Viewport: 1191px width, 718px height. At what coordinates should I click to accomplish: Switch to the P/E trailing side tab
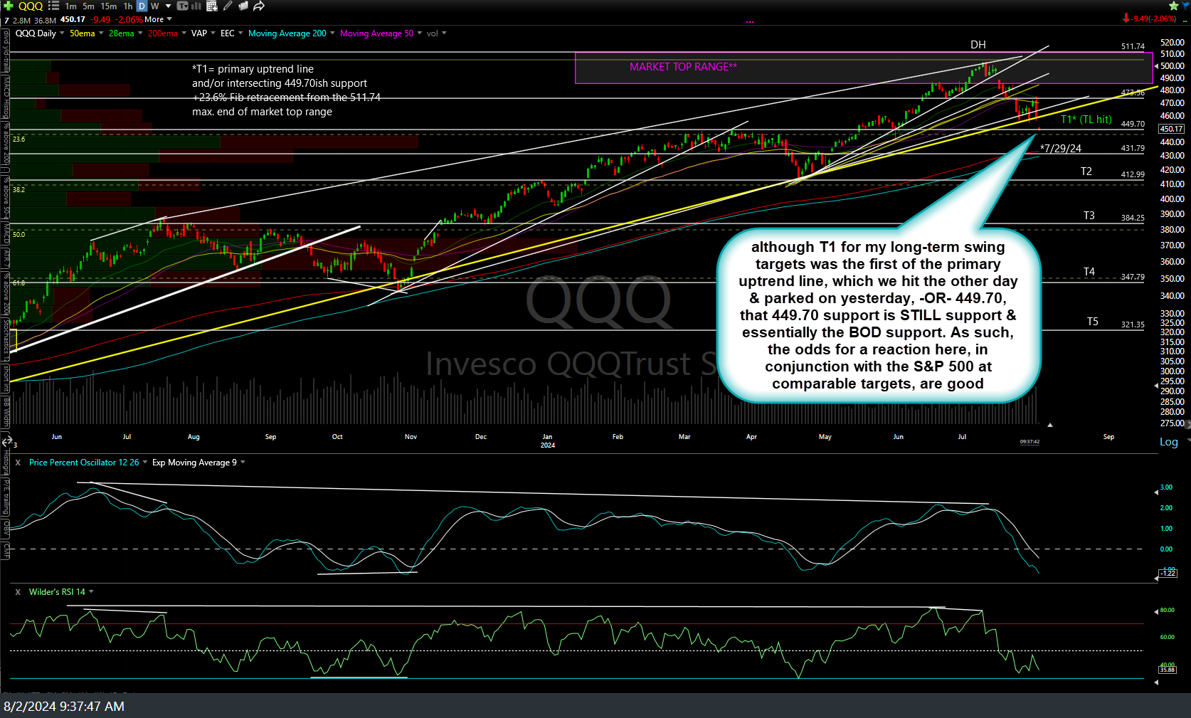(6, 497)
